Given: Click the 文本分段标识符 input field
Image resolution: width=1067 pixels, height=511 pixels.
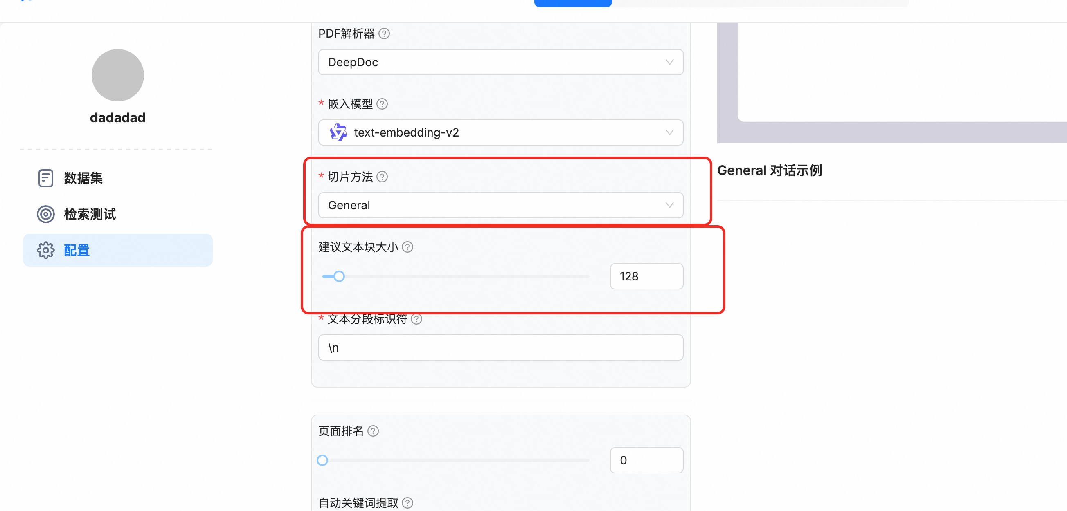Looking at the screenshot, I should point(500,347).
